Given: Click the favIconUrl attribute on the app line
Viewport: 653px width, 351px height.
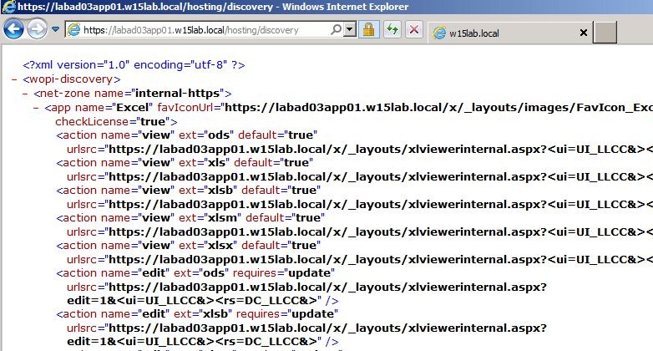Looking at the screenshot, I should coord(405,108).
